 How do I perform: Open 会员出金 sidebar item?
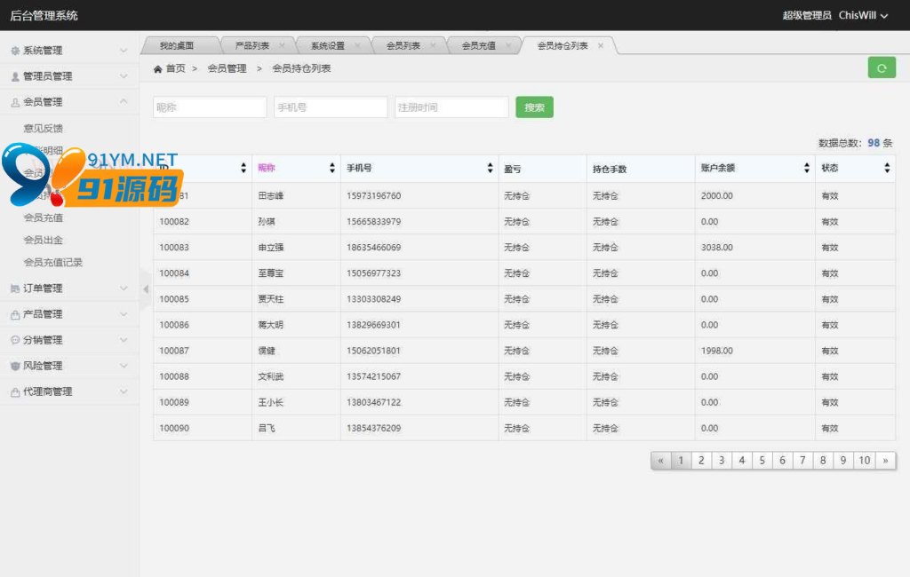[43, 240]
